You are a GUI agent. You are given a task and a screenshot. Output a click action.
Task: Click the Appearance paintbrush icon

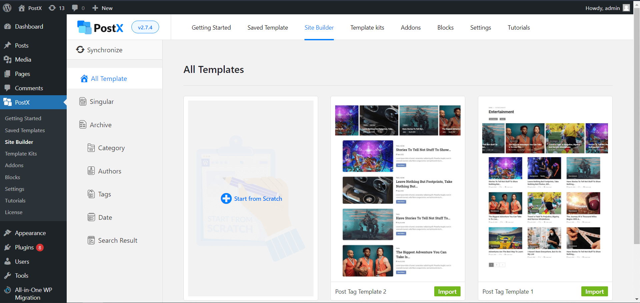pos(7,233)
